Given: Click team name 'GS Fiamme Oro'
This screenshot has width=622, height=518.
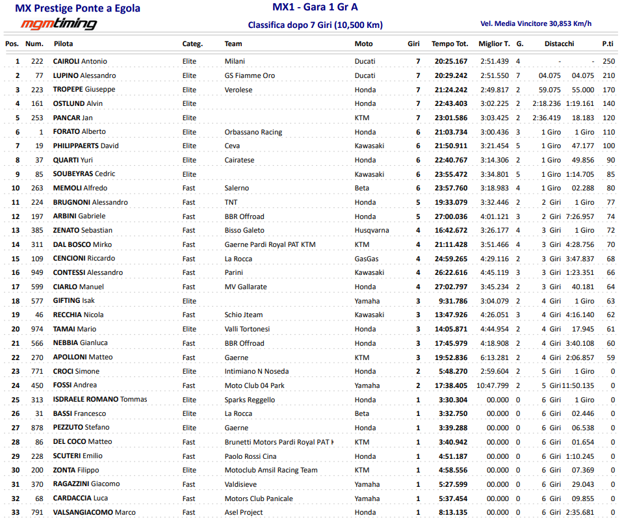Looking at the screenshot, I should (x=250, y=75).
